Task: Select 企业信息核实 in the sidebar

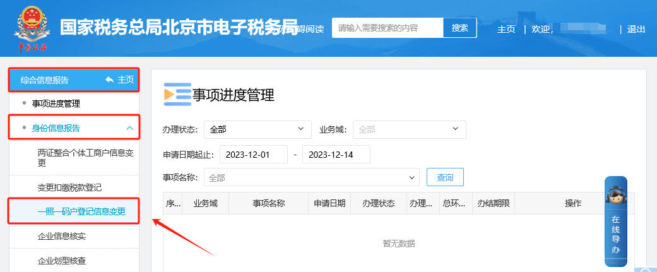Action: point(62,236)
